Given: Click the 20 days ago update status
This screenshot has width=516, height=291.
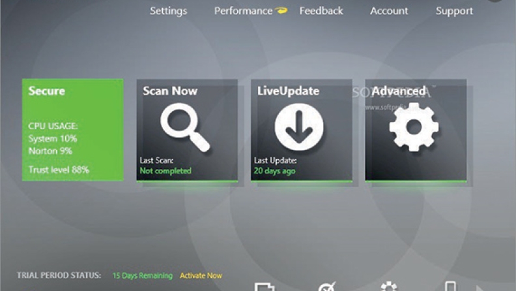Looking at the screenshot, I should pyautogui.click(x=275, y=171).
